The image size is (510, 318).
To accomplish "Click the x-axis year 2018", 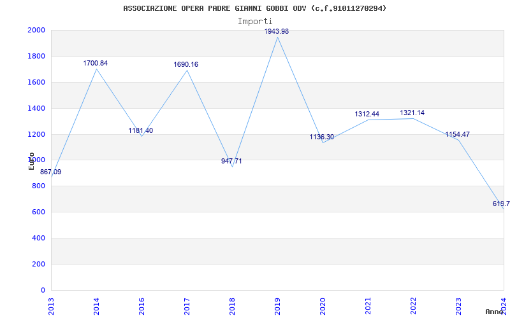I will click(x=232, y=306).
